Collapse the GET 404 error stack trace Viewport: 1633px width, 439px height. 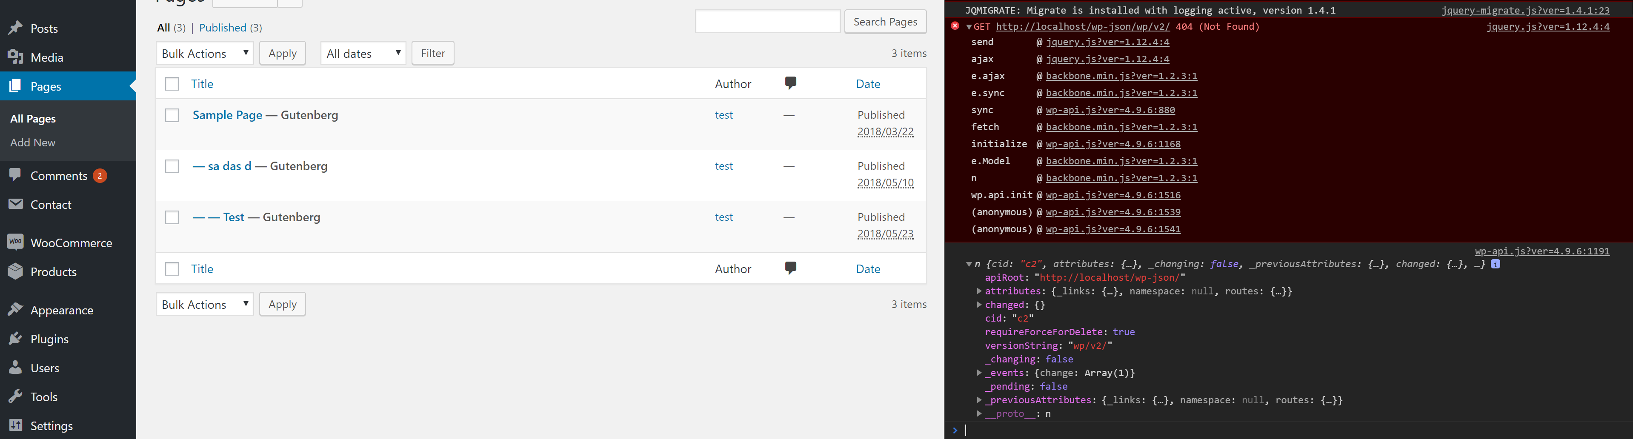click(x=969, y=27)
